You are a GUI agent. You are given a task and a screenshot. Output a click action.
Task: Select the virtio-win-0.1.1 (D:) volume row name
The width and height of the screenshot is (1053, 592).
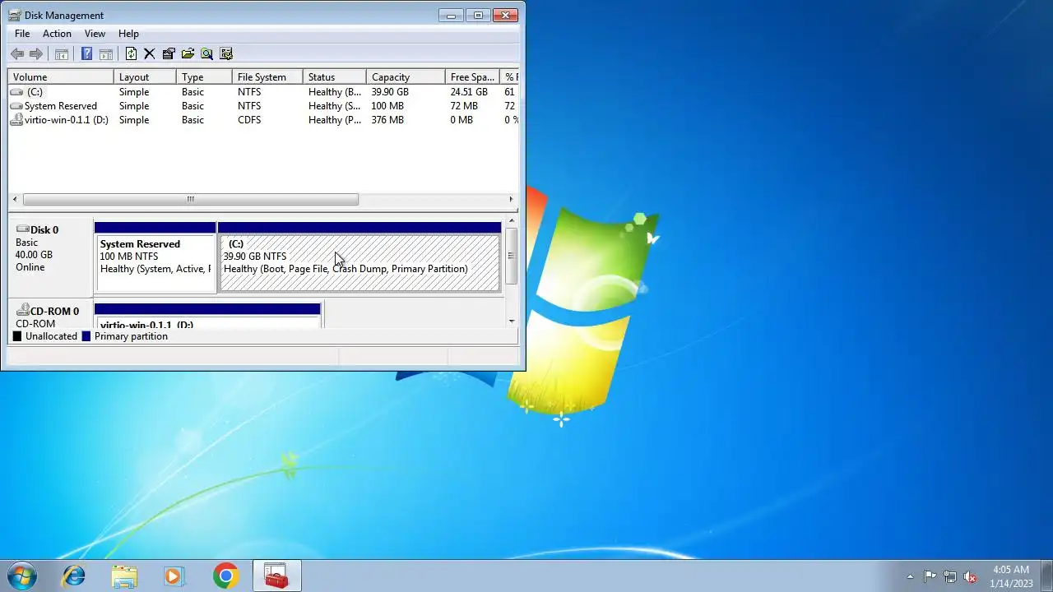coord(67,120)
